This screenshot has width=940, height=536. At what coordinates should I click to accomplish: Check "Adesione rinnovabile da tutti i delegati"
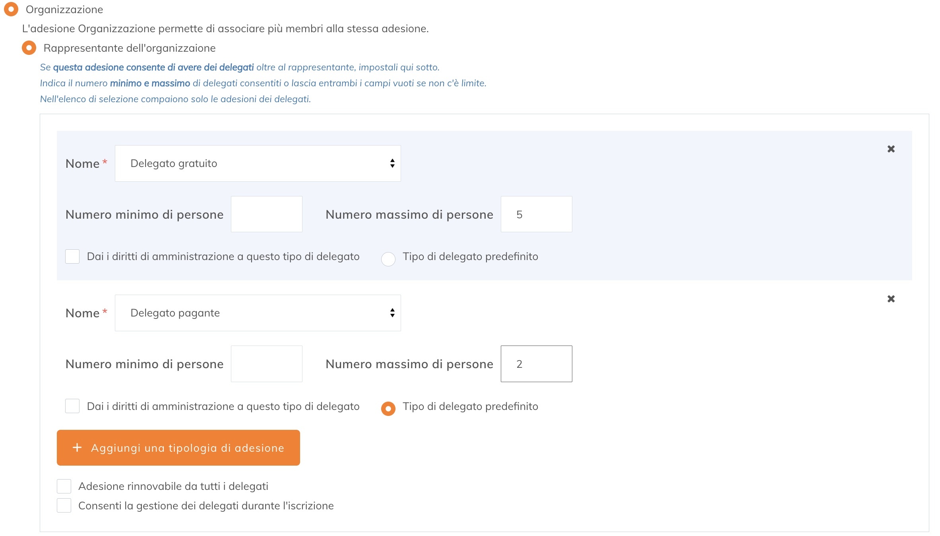pos(64,486)
